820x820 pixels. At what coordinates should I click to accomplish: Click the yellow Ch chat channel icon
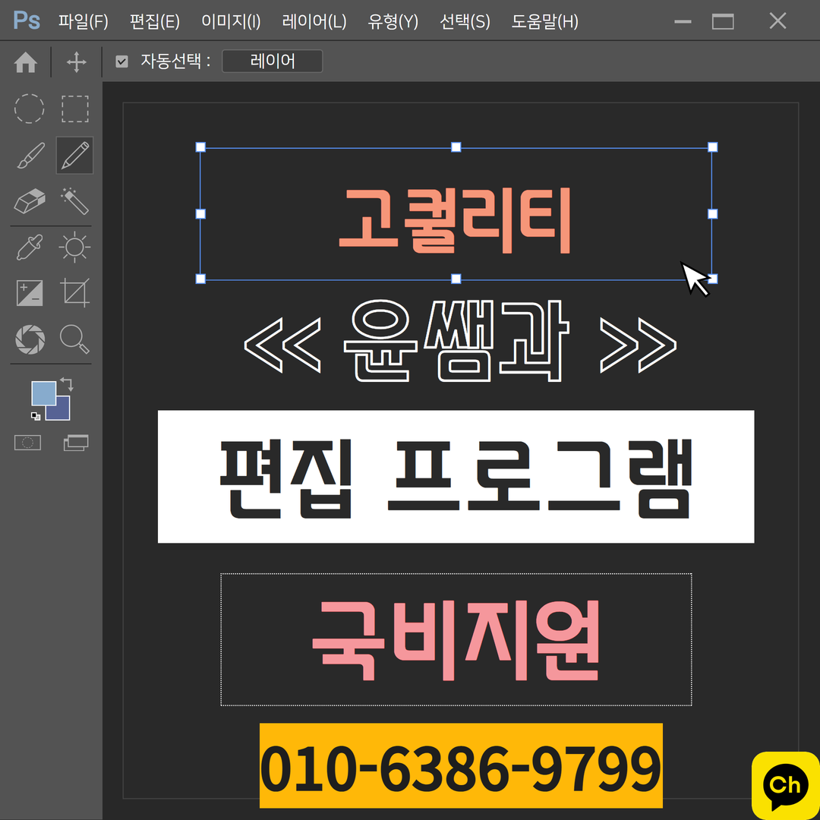(x=786, y=786)
